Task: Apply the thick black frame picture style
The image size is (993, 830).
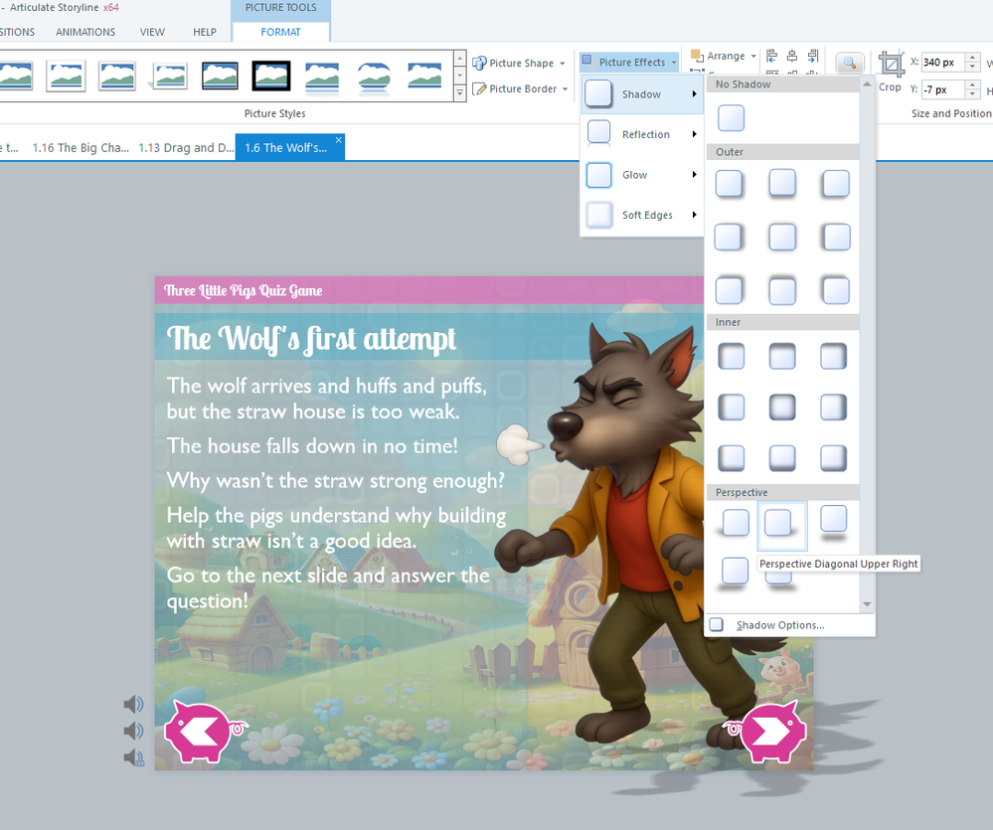Action: click(x=271, y=76)
